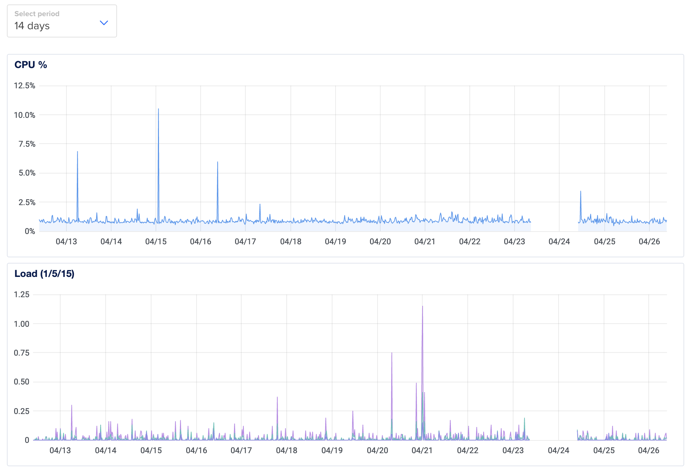Click the 5.0% axis label on CPU chart

pyautogui.click(x=27, y=173)
